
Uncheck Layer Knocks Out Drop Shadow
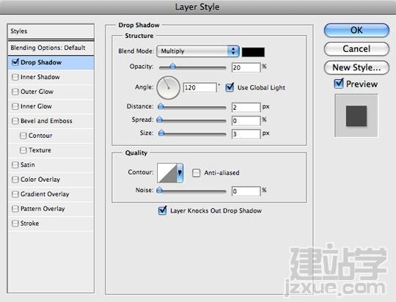(x=162, y=210)
